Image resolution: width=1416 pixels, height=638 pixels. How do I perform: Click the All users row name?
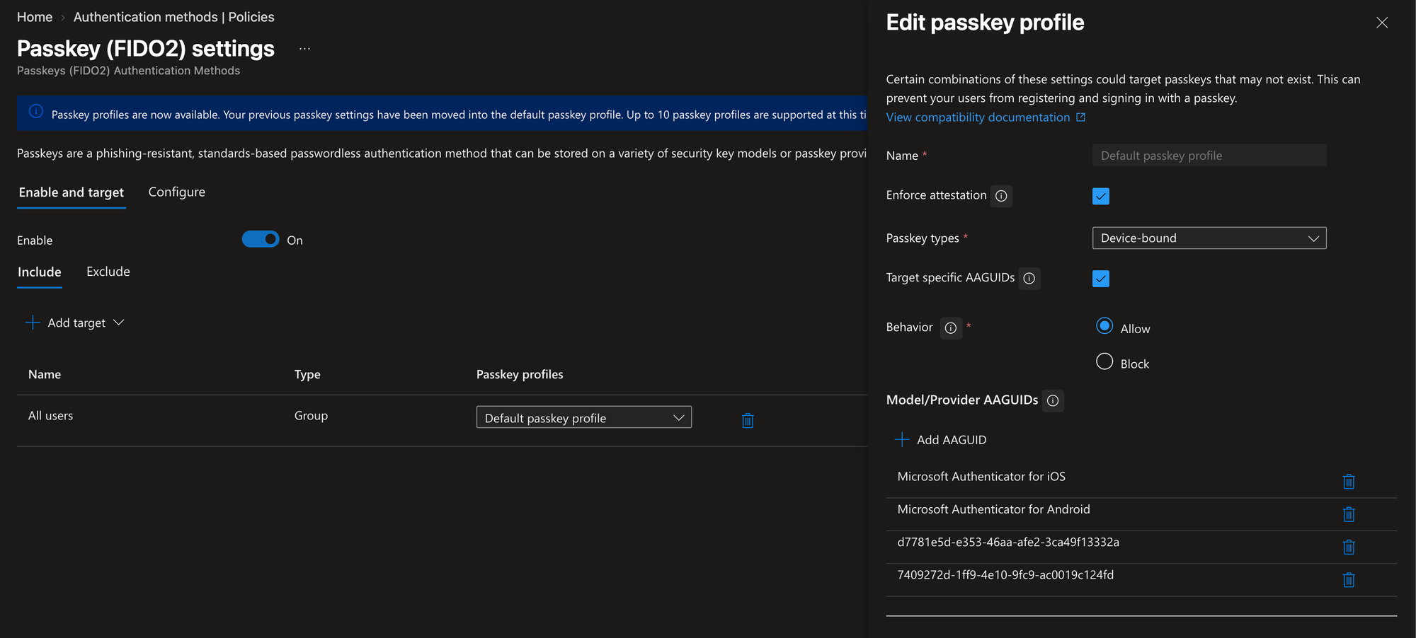coord(51,416)
